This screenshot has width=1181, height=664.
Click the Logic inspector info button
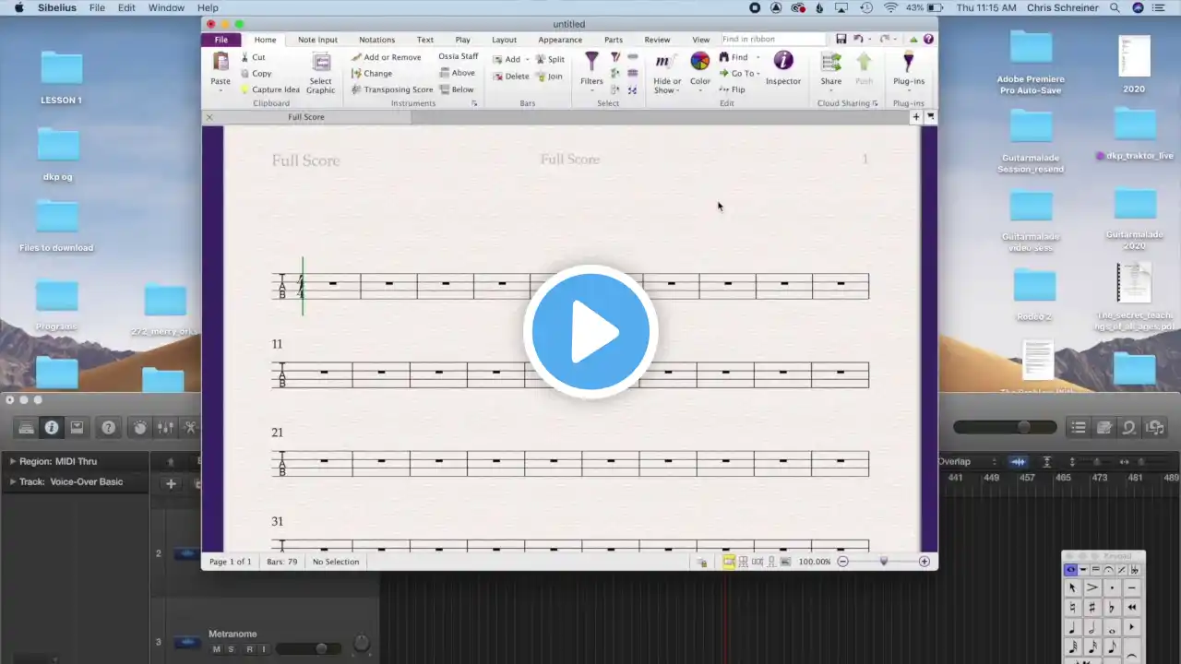click(x=52, y=427)
